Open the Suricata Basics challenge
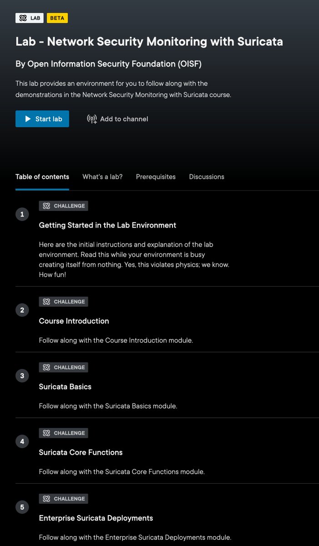Screen dimensions: 319x546 [x=65, y=387]
